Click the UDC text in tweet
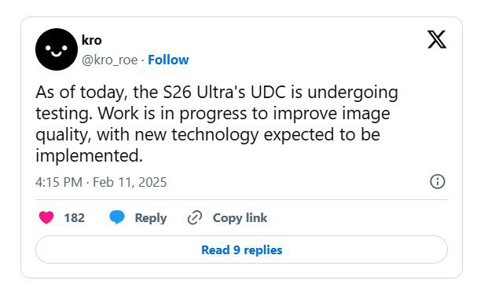Viewport: 484px width, 295px height. (268, 92)
